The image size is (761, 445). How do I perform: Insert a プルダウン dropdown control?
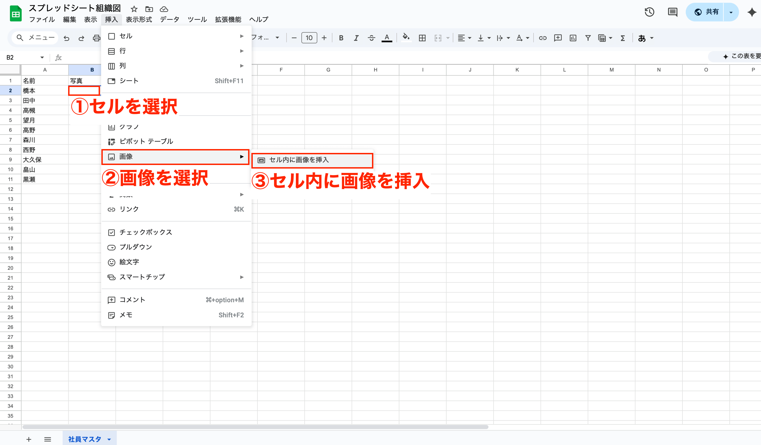136,247
